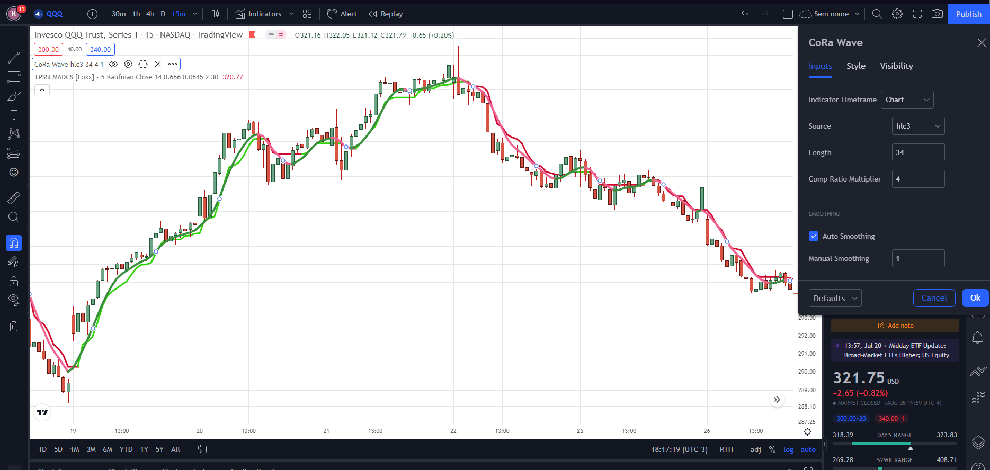Open the Source dropdown showing hlc3

click(x=918, y=126)
